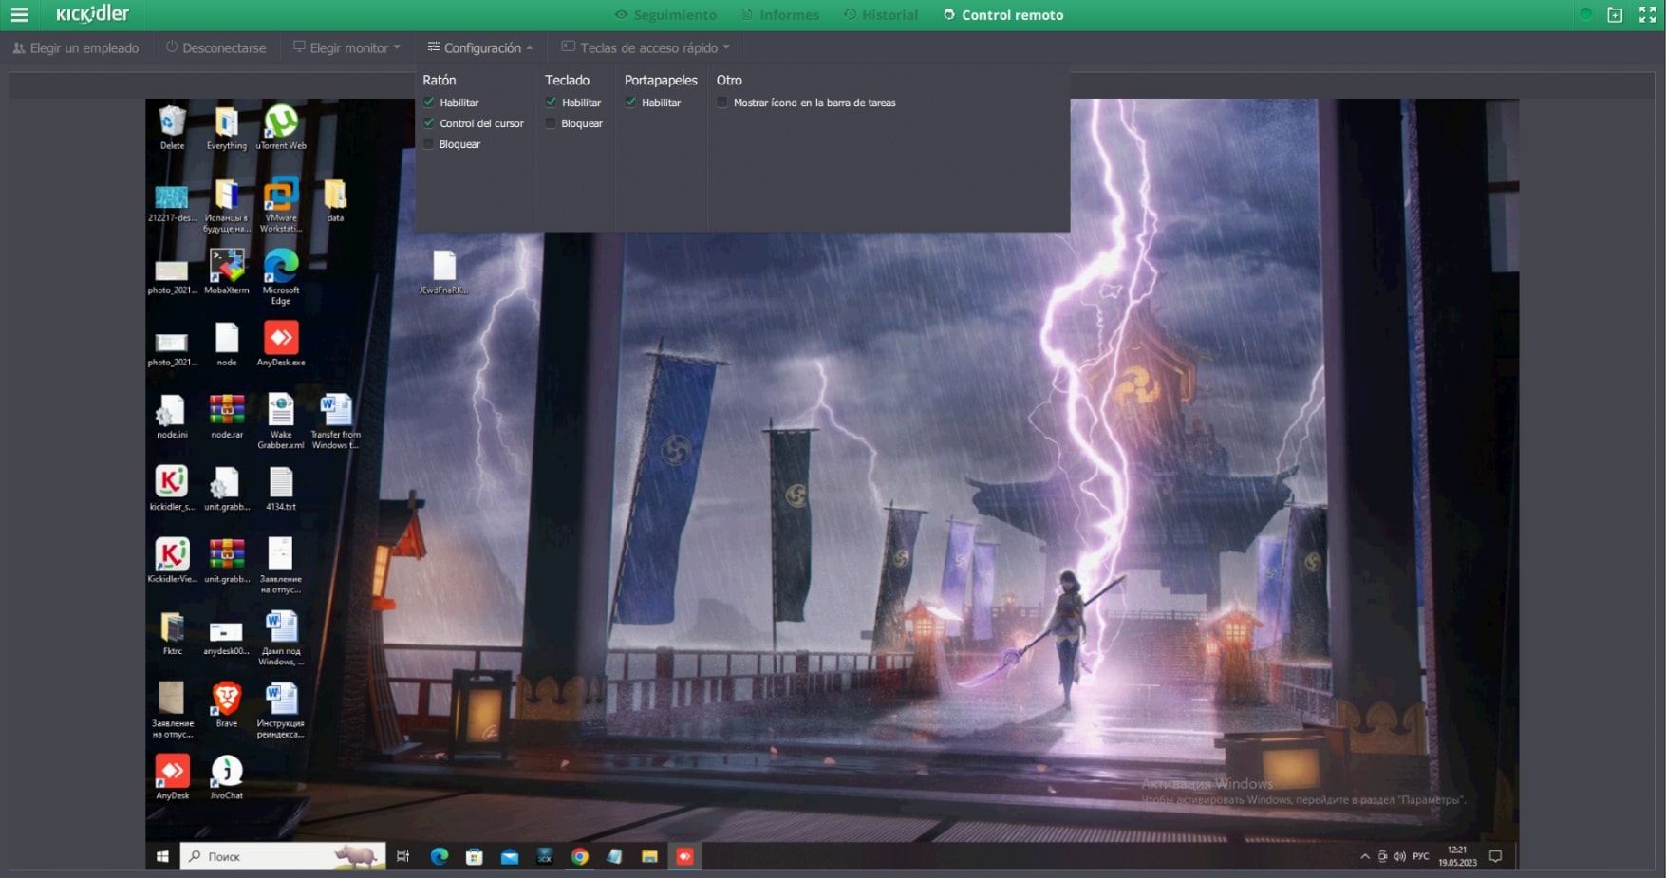
Task: Select the AnyDesk.exe desktop icon
Action: coord(281,345)
